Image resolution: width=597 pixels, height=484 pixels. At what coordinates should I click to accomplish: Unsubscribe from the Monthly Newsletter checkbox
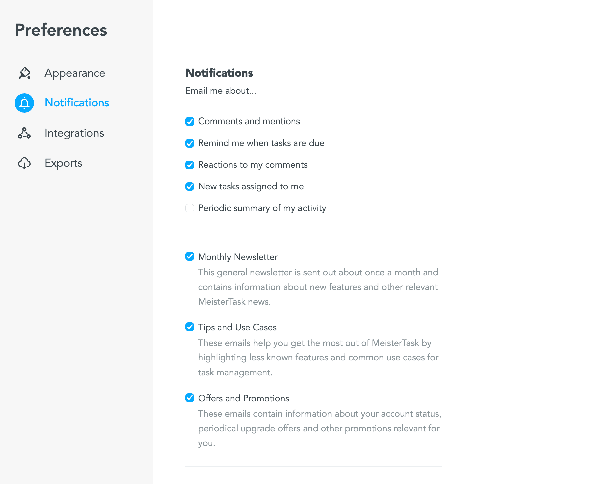[x=190, y=256]
